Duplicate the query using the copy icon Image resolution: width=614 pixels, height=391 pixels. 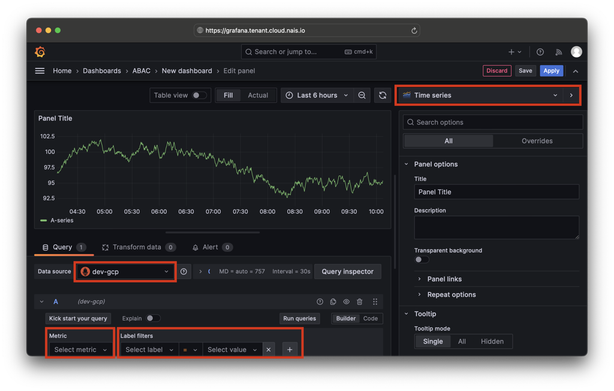[x=333, y=301]
